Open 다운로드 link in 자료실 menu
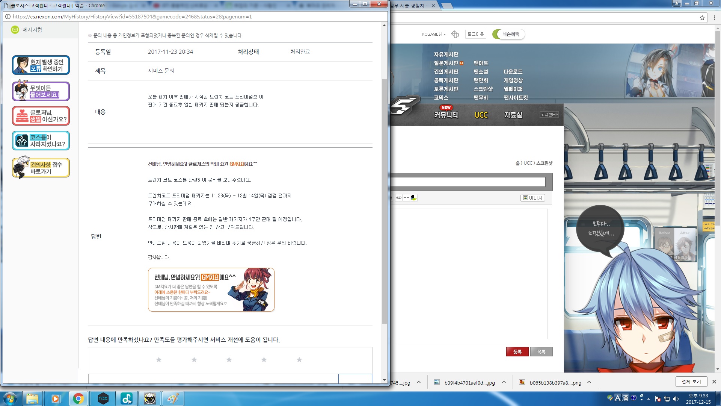721x406 pixels. point(513,72)
